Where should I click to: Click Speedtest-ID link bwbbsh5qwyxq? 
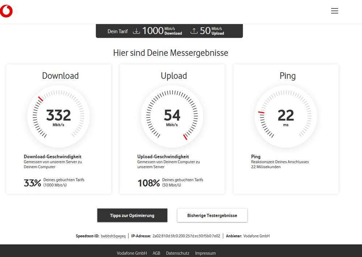pyautogui.click(x=113, y=236)
